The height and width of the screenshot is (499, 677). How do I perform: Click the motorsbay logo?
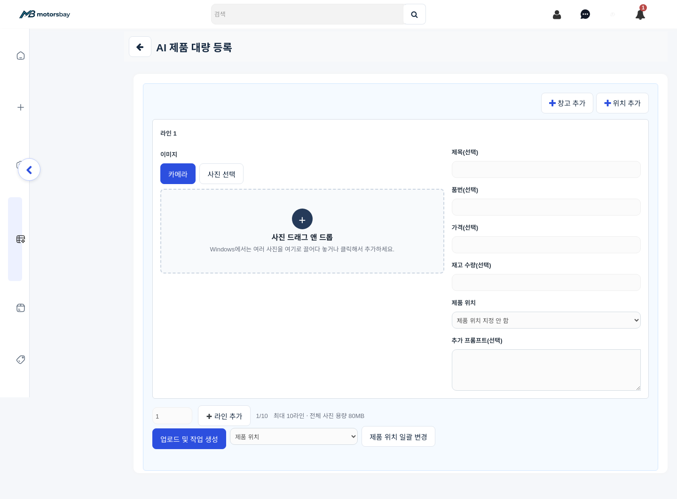45,14
